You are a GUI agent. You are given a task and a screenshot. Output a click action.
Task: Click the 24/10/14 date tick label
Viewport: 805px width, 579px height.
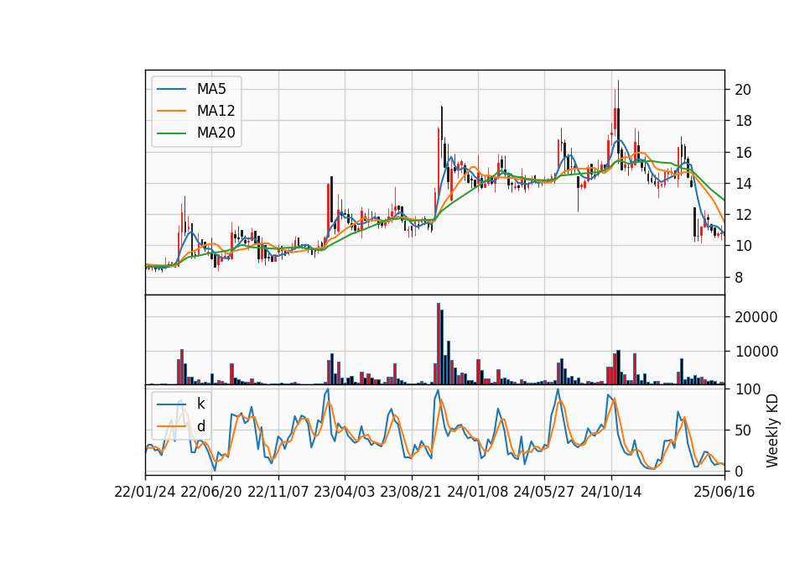click(x=611, y=492)
